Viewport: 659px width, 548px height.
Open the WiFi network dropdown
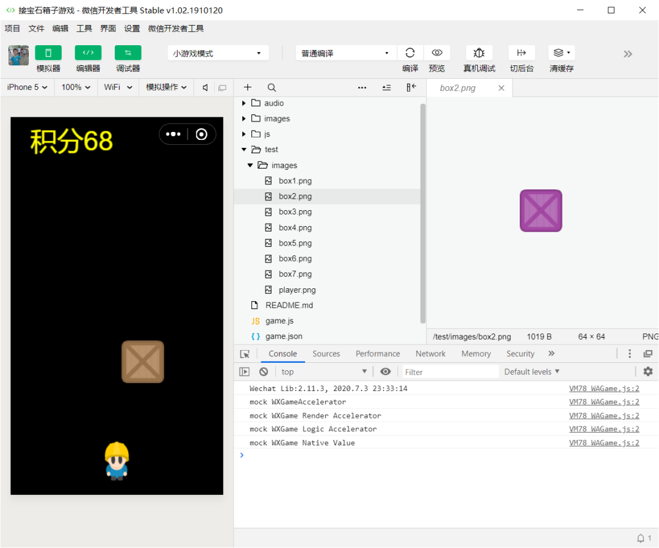(118, 87)
